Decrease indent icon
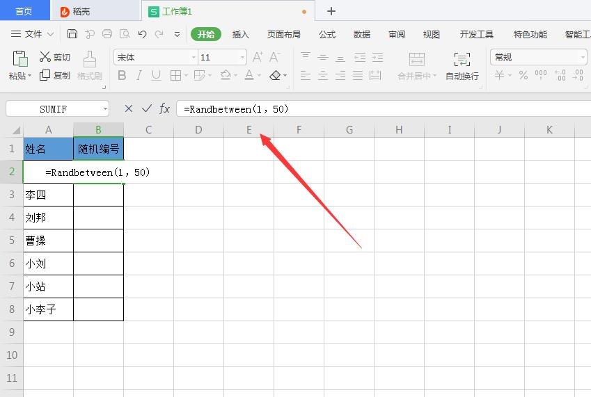This screenshot has width=591, height=397. coord(360,57)
